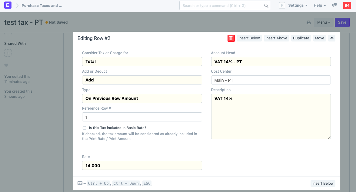Open the Settings menu
This screenshot has height=192, width=356.
[x=297, y=5]
